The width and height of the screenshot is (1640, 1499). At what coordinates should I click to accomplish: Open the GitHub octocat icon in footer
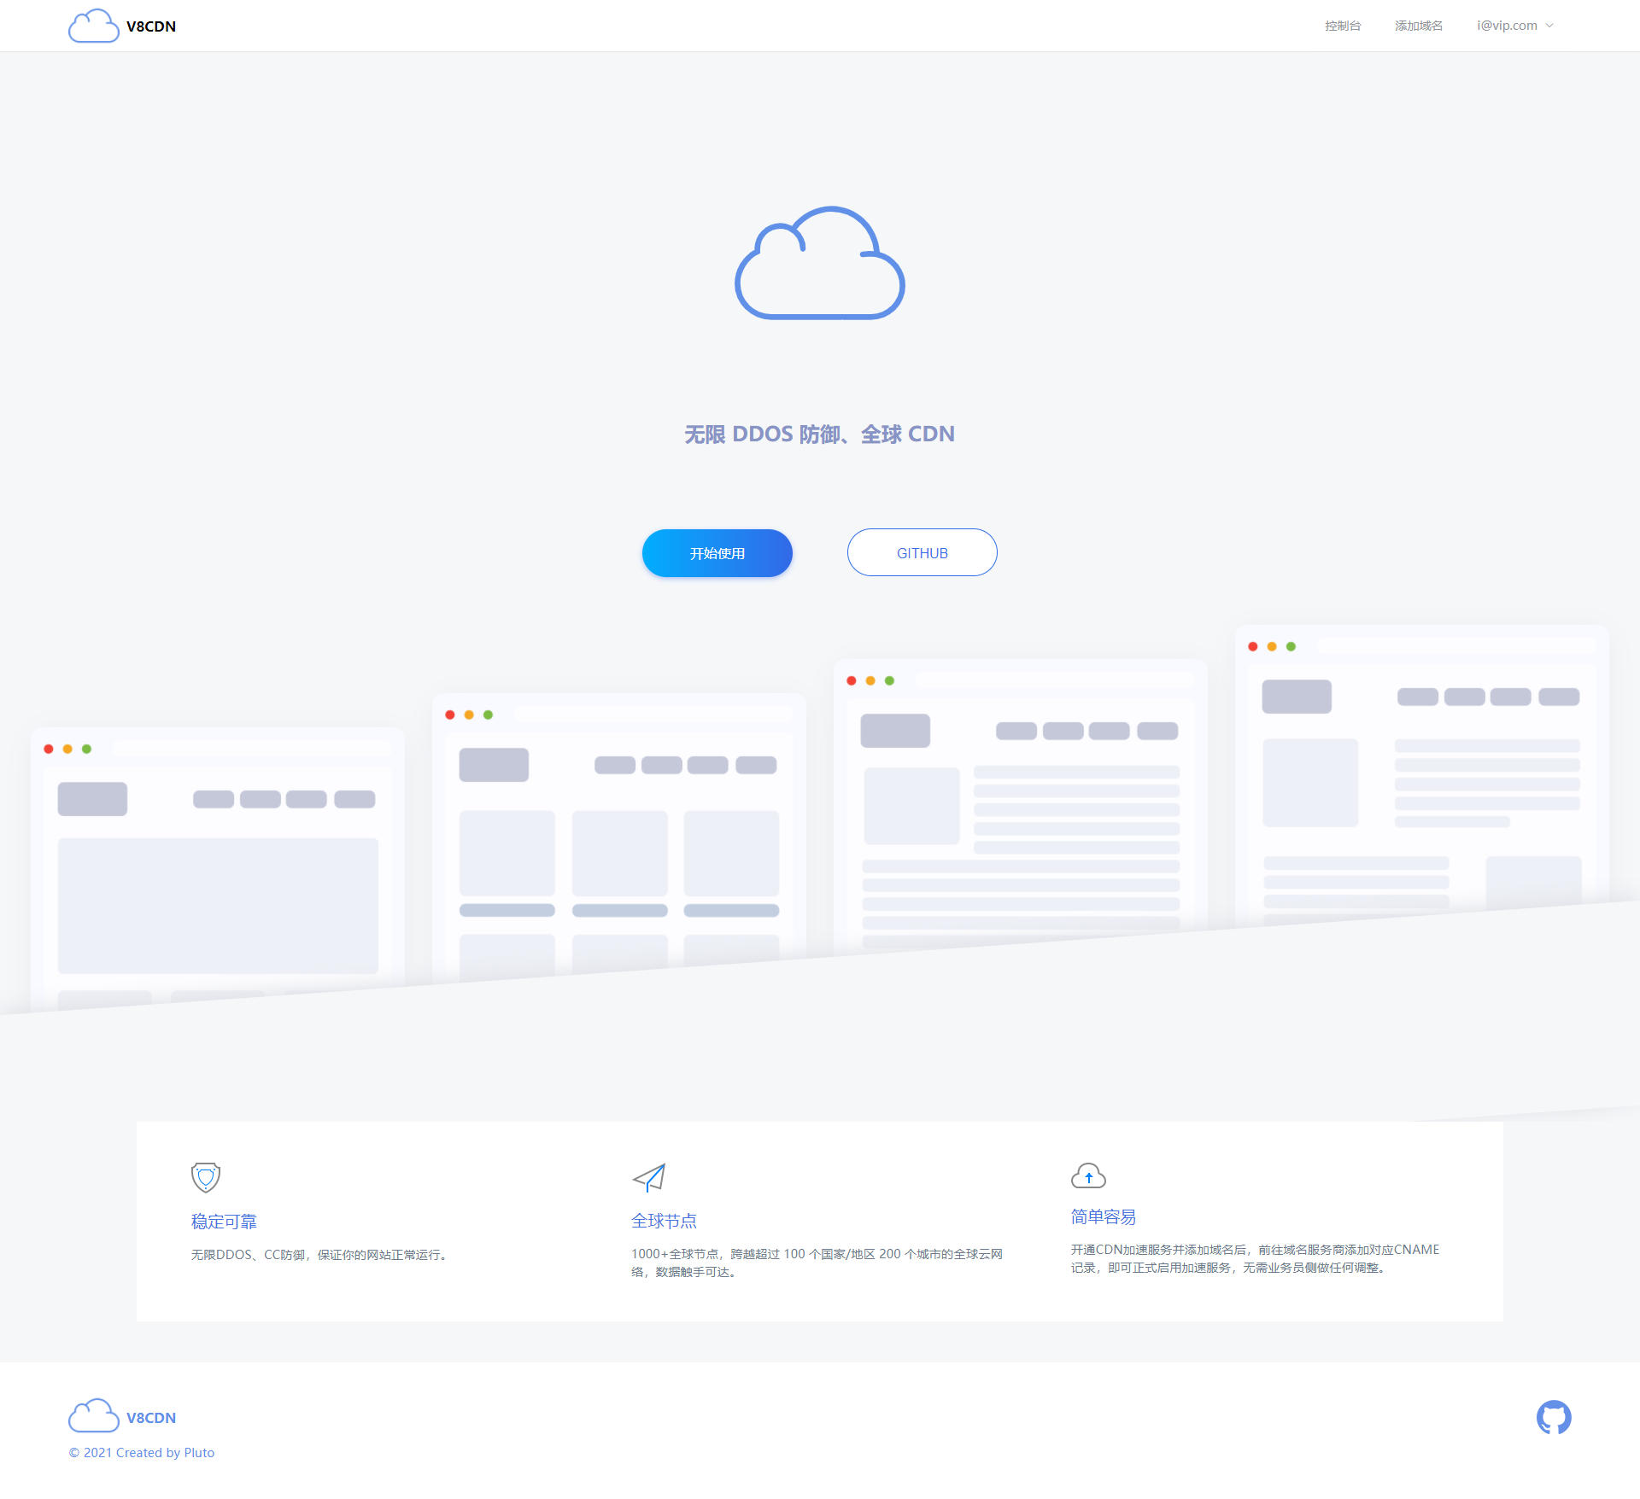click(x=1553, y=1417)
